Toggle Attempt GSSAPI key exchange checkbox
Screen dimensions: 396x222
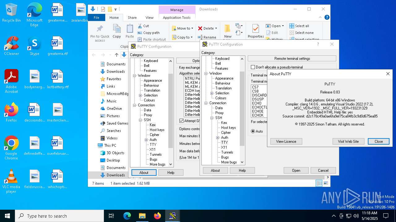pos(182,121)
